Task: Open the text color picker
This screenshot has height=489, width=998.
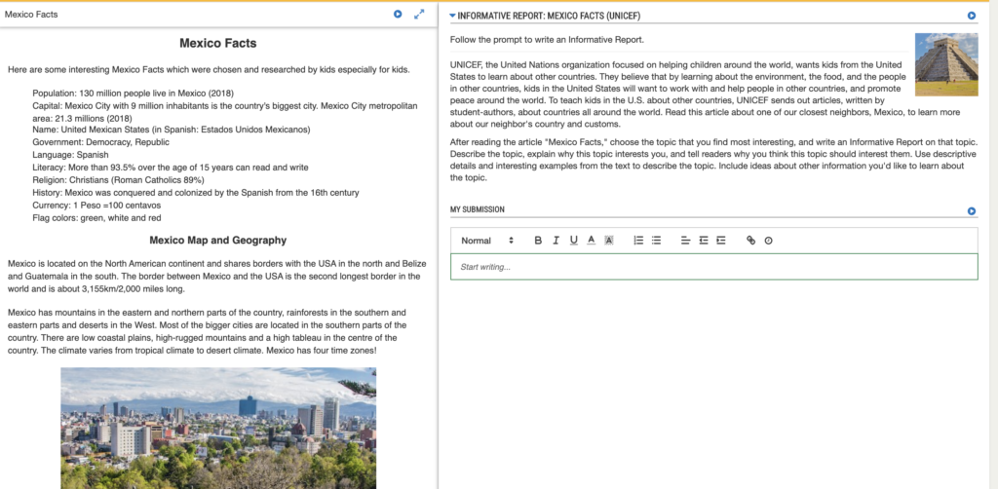Action: [x=591, y=241]
